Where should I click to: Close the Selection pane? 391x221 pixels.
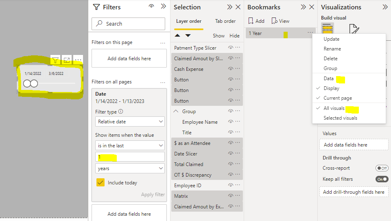tap(238, 7)
